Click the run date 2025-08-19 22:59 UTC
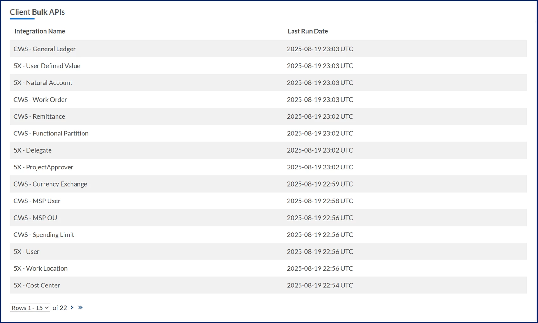The width and height of the screenshot is (538, 323). (x=320, y=184)
